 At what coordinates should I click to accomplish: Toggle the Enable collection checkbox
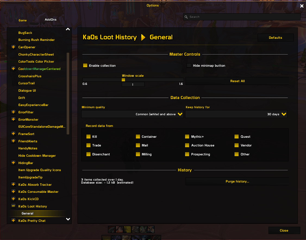[x=85, y=65]
